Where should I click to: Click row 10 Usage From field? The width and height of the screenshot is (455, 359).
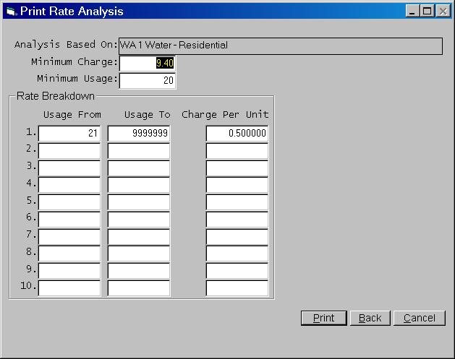tap(69, 288)
